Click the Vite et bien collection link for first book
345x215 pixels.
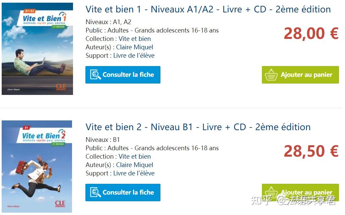[x=135, y=39]
